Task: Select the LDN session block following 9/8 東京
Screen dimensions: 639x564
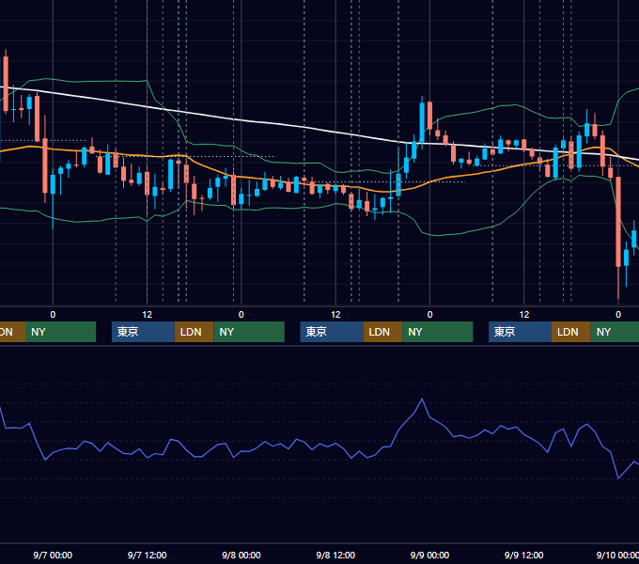Action: pyautogui.click(x=382, y=332)
